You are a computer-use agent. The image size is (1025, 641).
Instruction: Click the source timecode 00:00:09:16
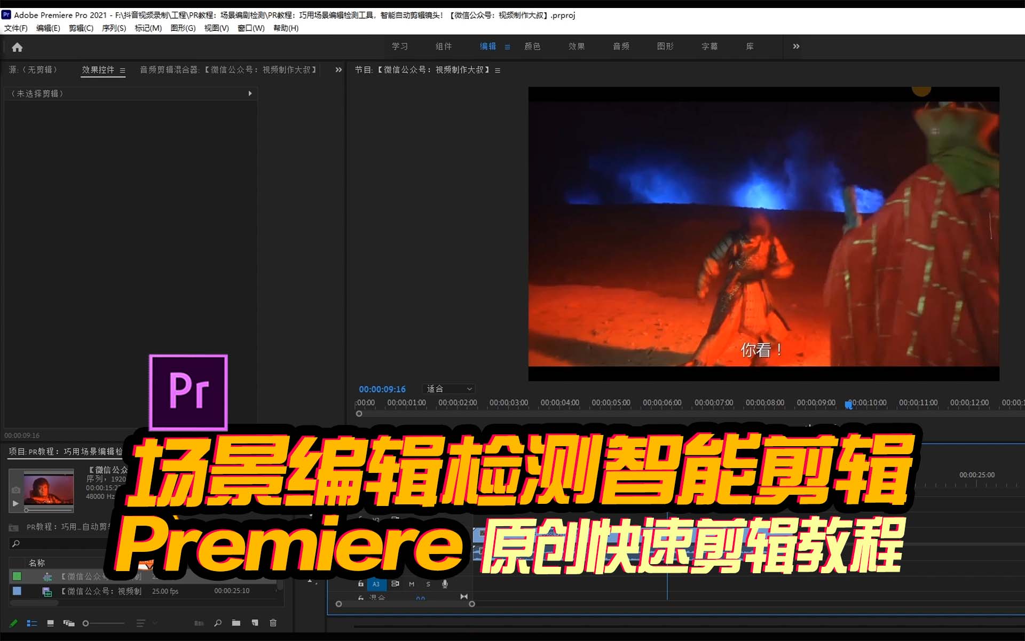tap(22, 436)
